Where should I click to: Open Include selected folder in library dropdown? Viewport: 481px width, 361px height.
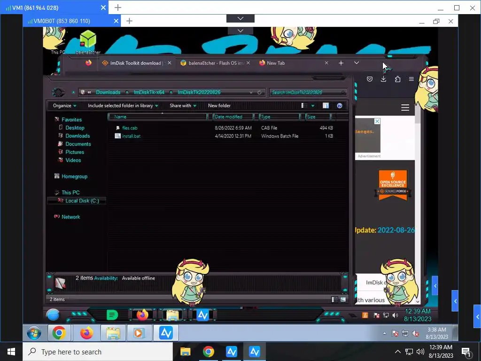(x=123, y=106)
